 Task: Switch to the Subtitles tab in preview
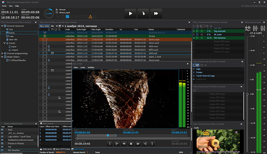(x=91, y=67)
